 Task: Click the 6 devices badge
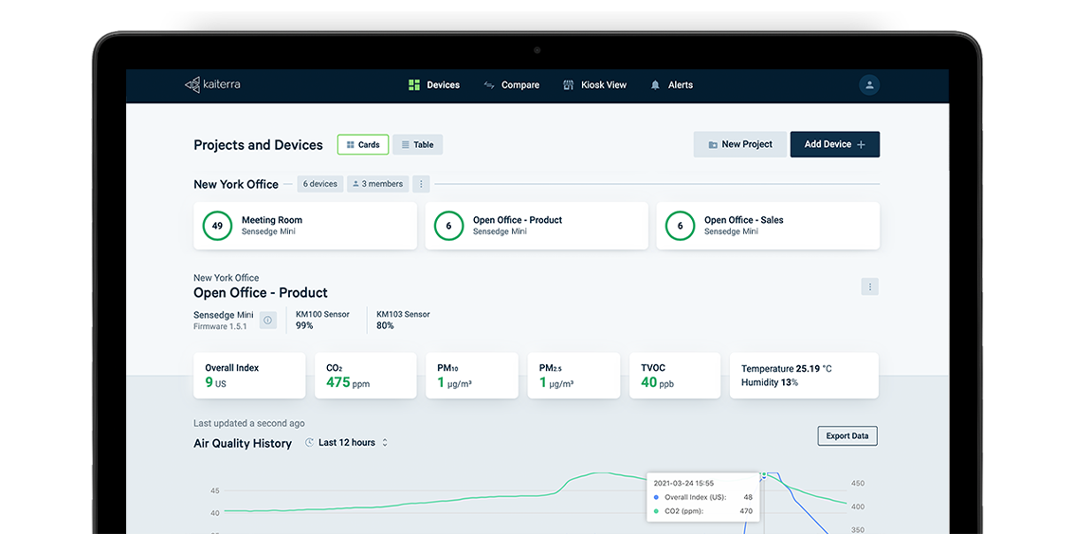(x=320, y=184)
